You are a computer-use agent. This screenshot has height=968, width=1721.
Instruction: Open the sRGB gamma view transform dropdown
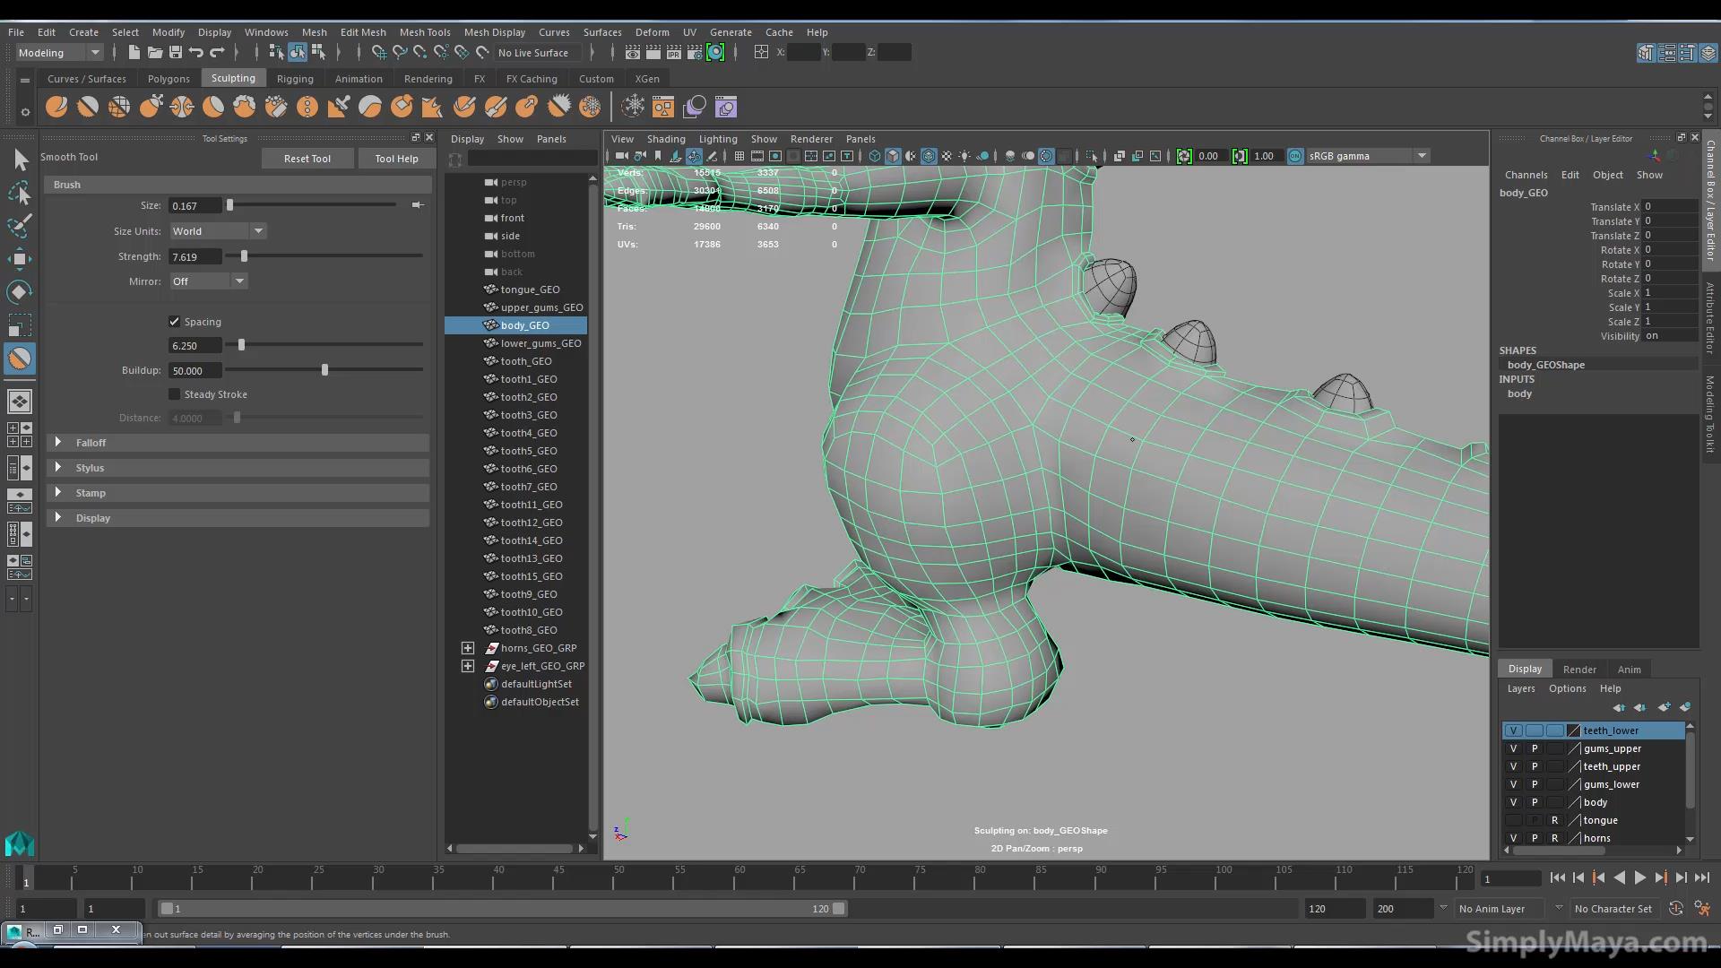(1366, 156)
